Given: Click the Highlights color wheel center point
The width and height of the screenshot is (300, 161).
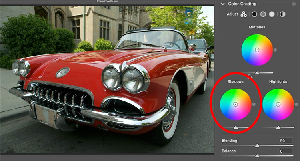Looking at the screenshot, I should coord(278,104).
